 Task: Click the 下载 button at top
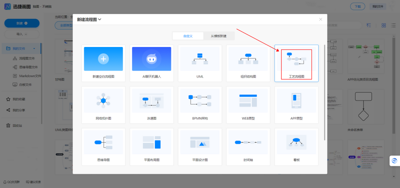point(358,6)
